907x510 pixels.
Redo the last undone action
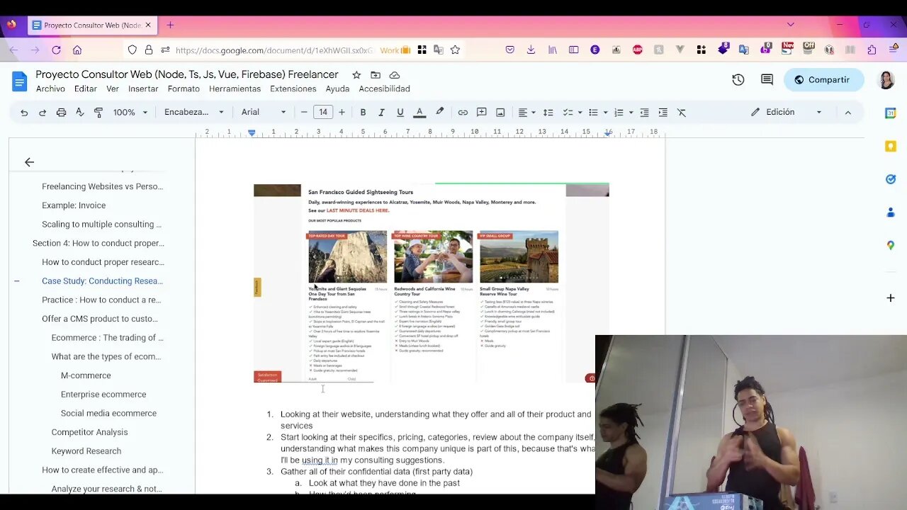click(43, 113)
